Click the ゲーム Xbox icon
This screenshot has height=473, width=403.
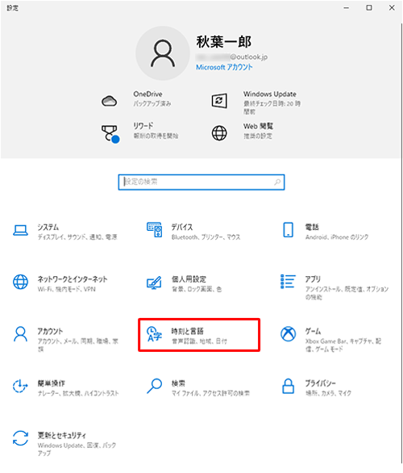point(289,334)
